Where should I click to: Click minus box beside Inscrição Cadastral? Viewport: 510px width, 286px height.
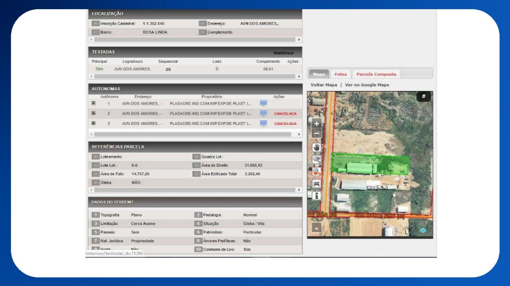pyautogui.click(x=95, y=24)
